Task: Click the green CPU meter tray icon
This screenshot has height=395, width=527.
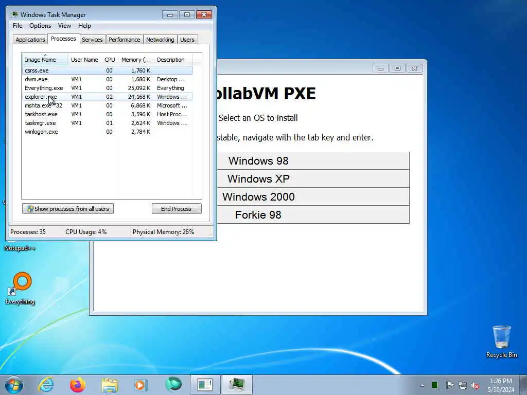Action: click(435, 385)
